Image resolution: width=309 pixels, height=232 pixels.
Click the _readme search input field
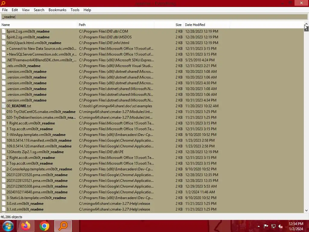pyautogui.click(x=154, y=17)
